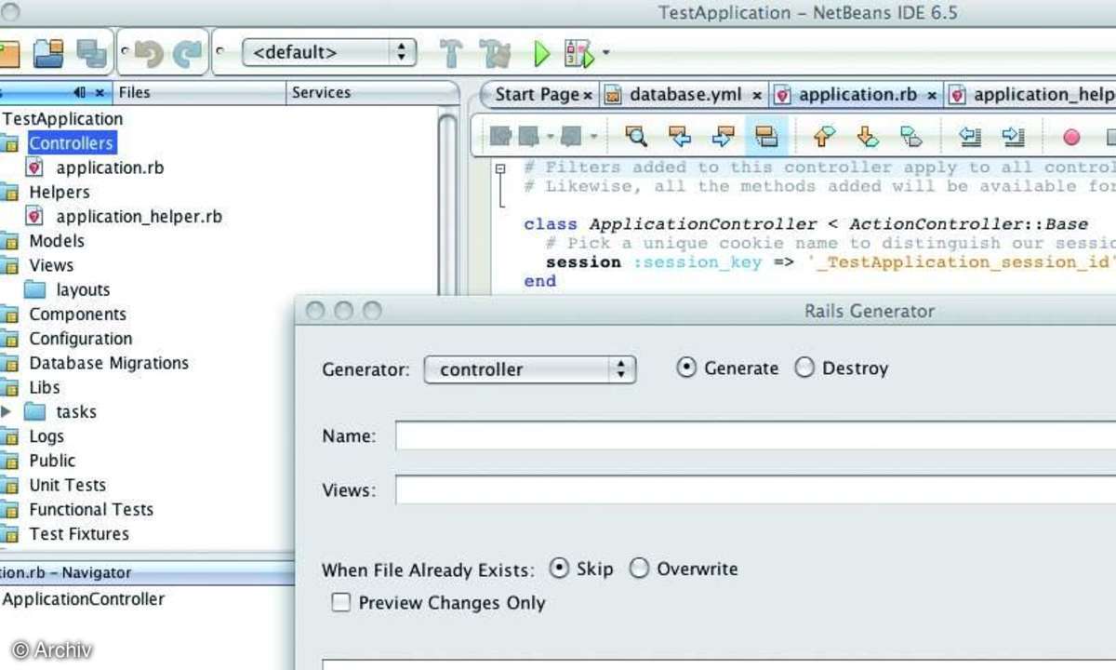Collapse the comment code fold in the editor
1116x670 pixels.
coord(500,168)
